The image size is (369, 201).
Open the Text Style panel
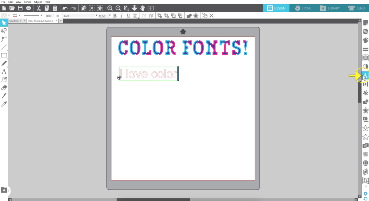coord(365,75)
